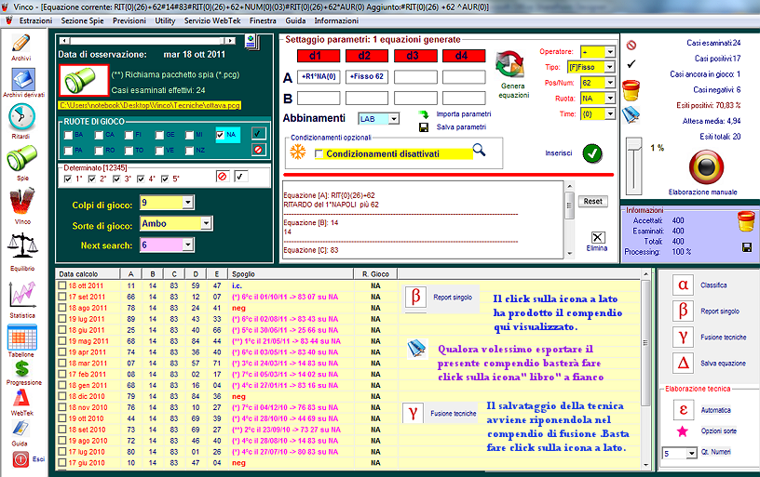Image resolution: width=760 pixels, height=477 pixels.
Task: Check the row 18 ott 2011 checkbox
Action: click(x=62, y=285)
